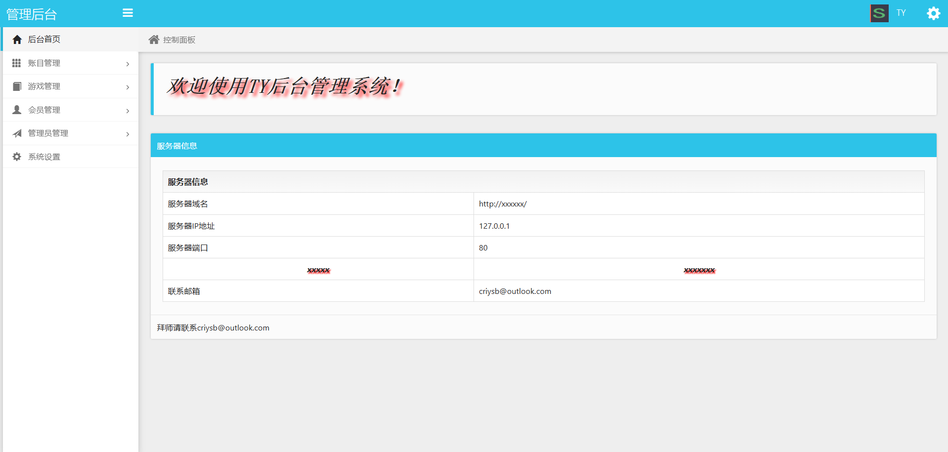
Task: Click the gear icon beside 系统设置
Action: click(17, 157)
